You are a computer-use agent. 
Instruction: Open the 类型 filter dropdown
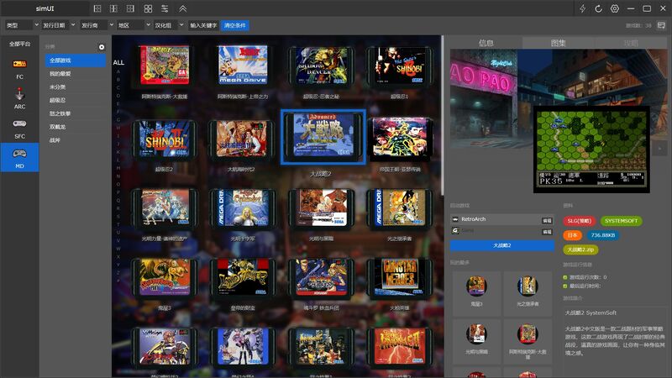pyautogui.click(x=20, y=25)
